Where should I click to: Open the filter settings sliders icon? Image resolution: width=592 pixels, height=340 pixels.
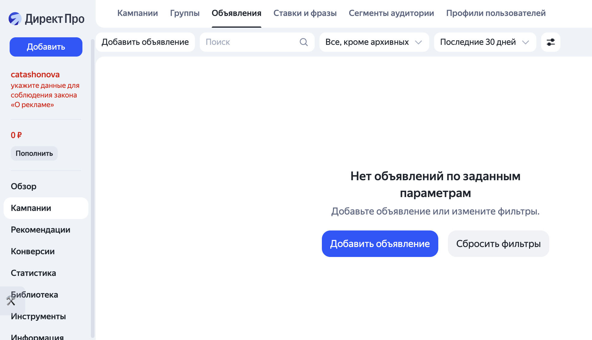click(550, 42)
